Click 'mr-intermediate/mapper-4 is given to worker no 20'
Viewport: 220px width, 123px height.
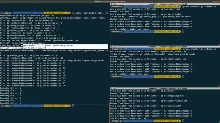pyautogui.click(x=33, y=86)
